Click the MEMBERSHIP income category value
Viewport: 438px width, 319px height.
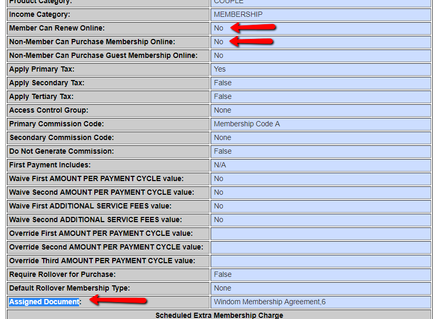click(238, 14)
